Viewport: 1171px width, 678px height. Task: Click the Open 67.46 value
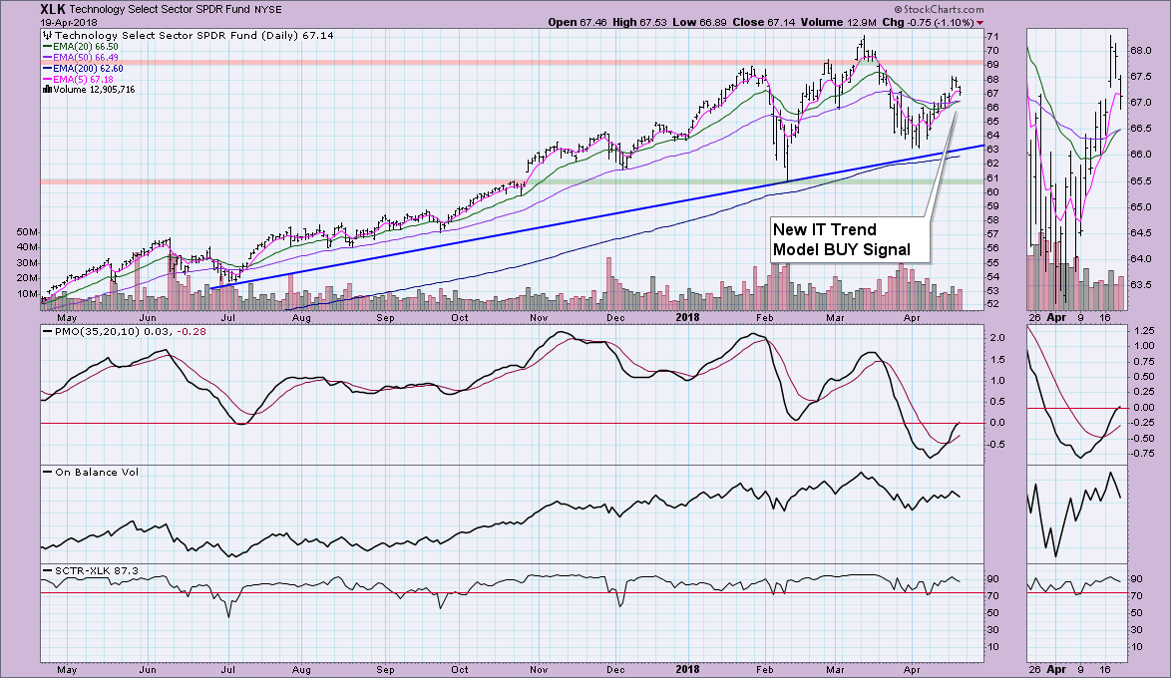[x=578, y=22]
